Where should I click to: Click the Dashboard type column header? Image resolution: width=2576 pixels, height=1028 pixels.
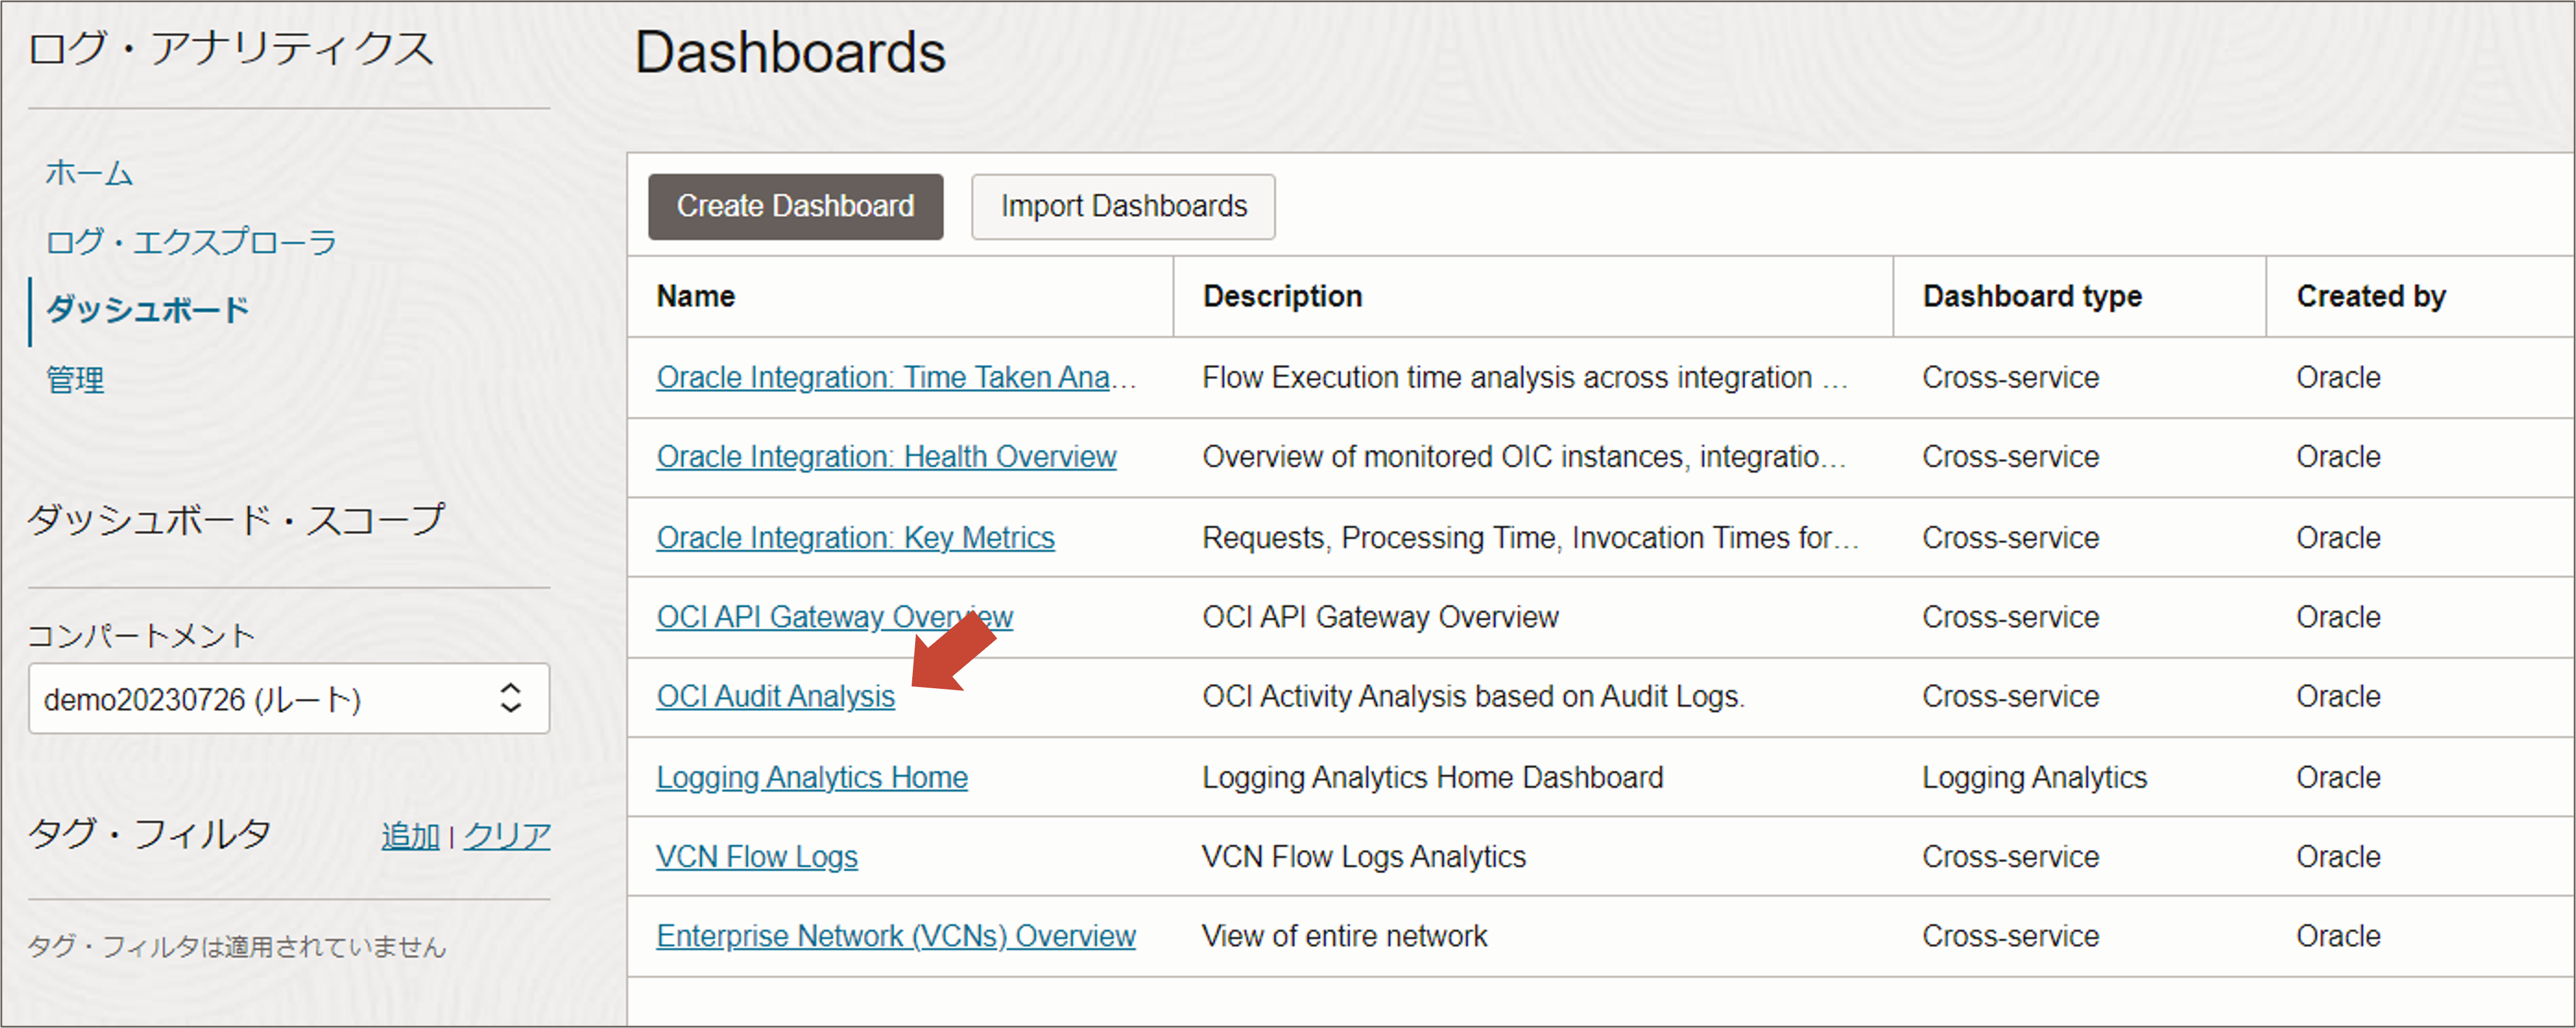pos(2031,297)
